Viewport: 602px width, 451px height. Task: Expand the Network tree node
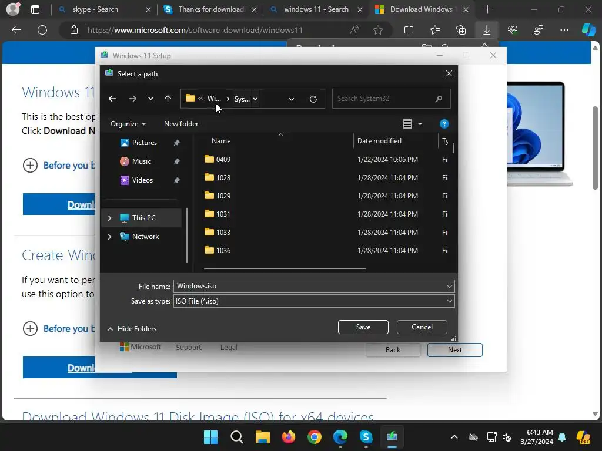click(110, 237)
